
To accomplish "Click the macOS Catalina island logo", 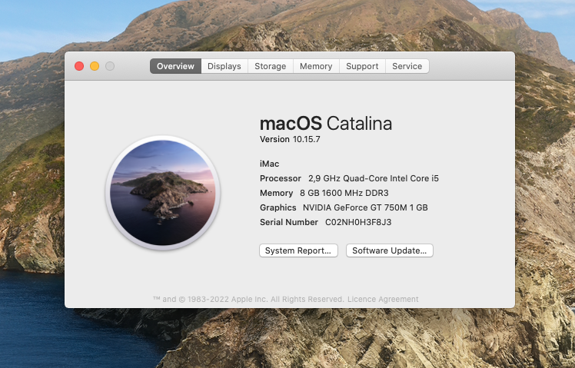I will coord(163,193).
